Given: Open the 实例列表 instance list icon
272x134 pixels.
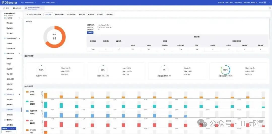Looking at the screenshot, I should point(14,8).
